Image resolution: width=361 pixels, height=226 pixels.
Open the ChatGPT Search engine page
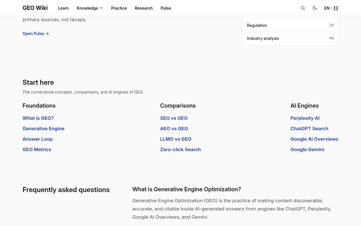point(309,129)
